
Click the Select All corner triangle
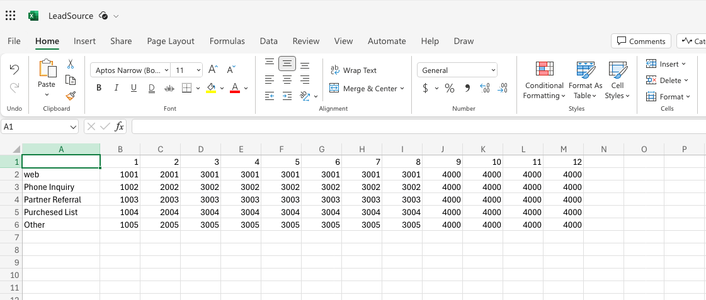(16, 149)
